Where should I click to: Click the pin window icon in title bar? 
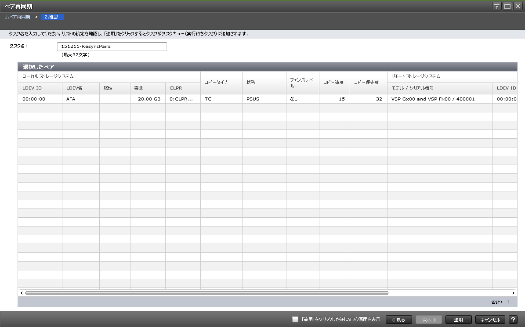[497, 6]
